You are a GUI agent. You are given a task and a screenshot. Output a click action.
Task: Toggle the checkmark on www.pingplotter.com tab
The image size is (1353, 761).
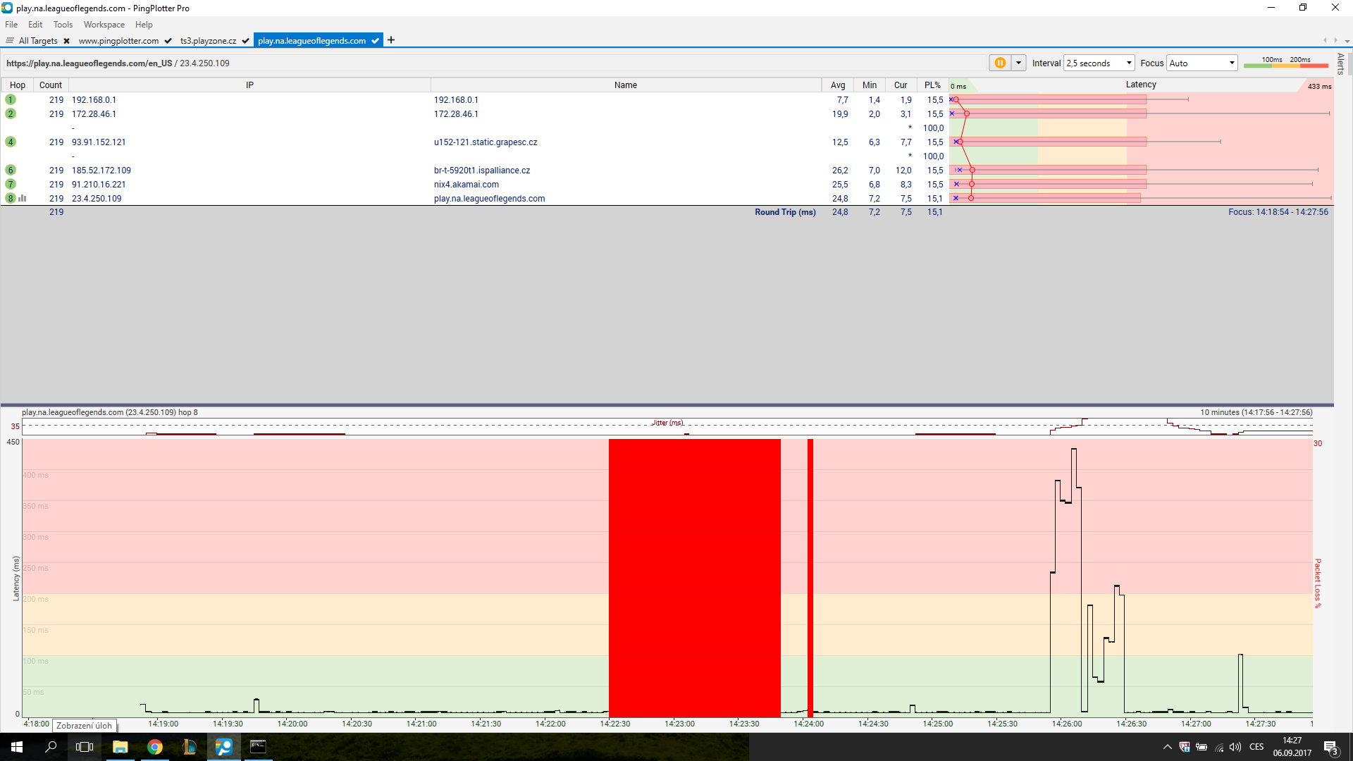coord(168,41)
